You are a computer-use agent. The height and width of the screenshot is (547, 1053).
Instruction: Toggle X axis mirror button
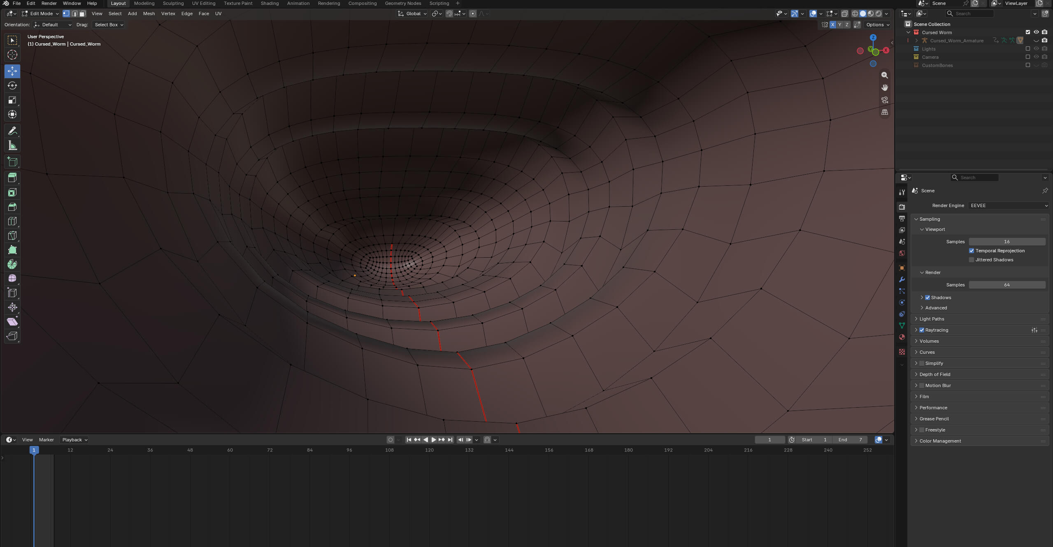tap(832, 25)
